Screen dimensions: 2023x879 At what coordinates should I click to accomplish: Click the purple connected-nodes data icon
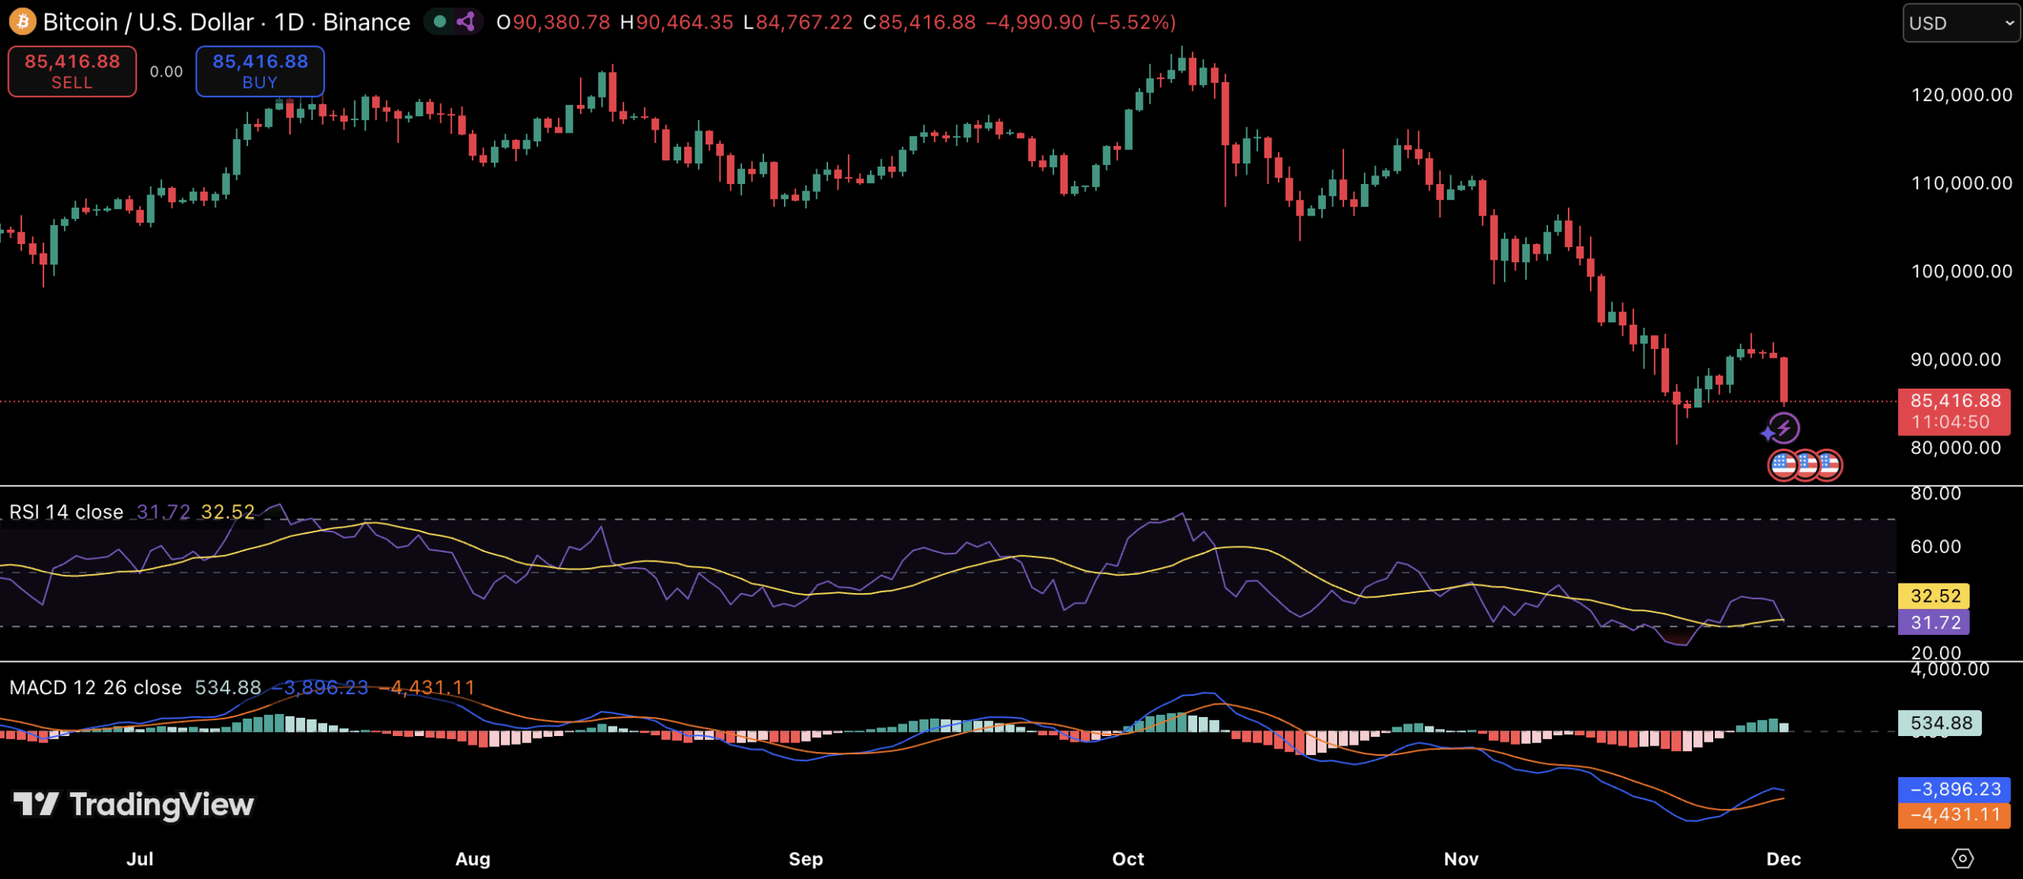click(466, 21)
